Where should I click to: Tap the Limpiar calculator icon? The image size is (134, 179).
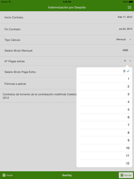(x=4, y=175)
